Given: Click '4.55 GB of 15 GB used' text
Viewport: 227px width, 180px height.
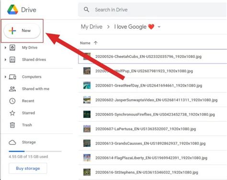Looking at the screenshot, I should pyautogui.click(x=28, y=157).
